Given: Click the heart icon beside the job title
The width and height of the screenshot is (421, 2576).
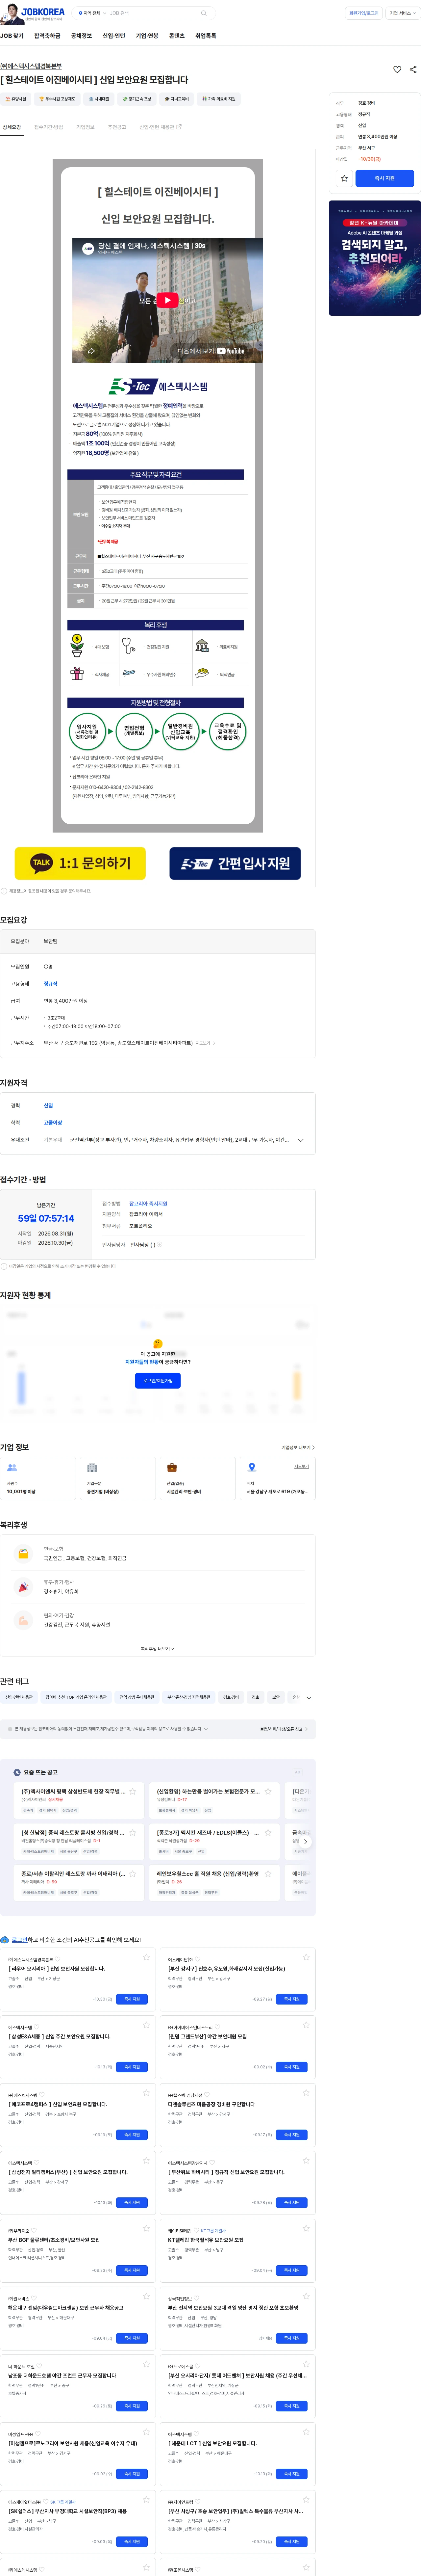Looking at the screenshot, I should 397,70.
